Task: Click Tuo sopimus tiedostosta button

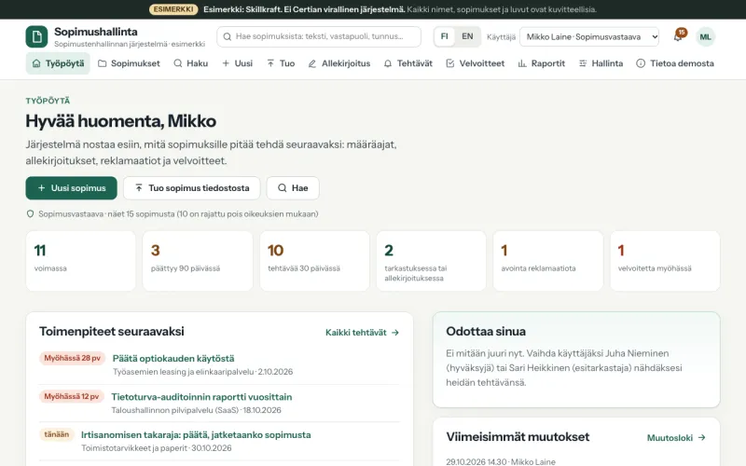Action: [192, 188]
